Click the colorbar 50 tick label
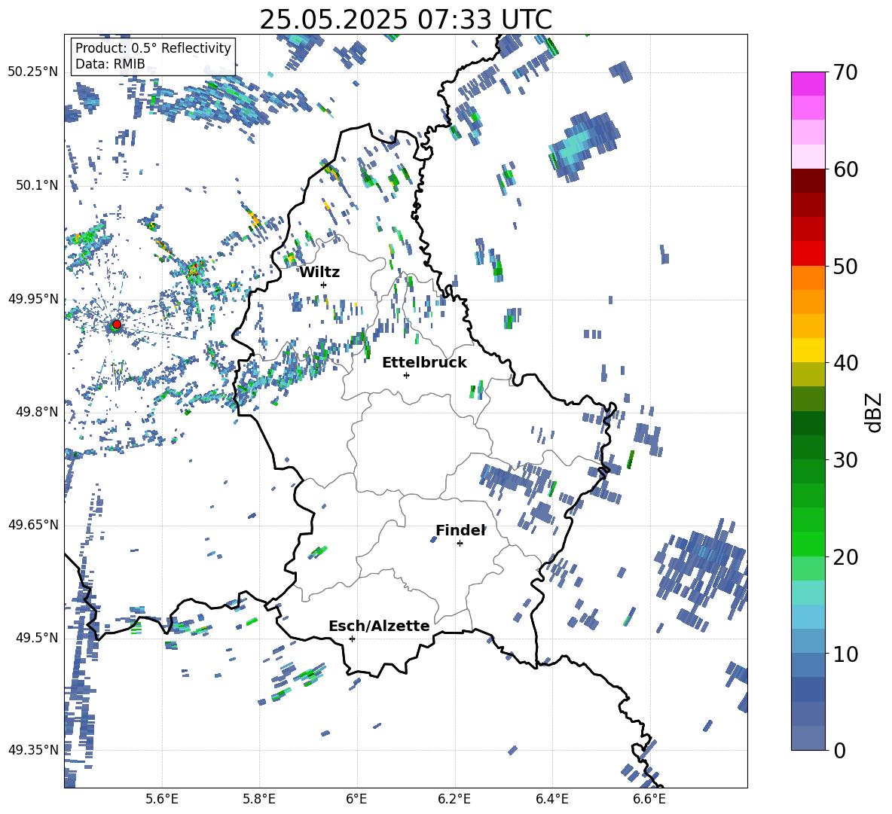Viewport: 892px width, 814px height. [845, 266]
